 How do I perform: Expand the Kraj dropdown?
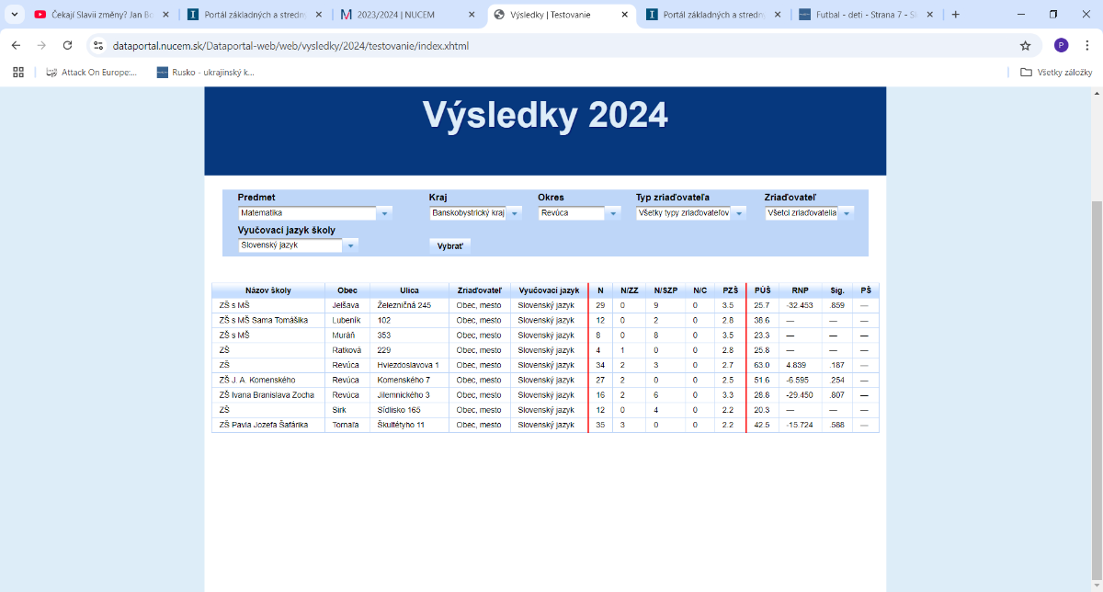pos(515,213)
